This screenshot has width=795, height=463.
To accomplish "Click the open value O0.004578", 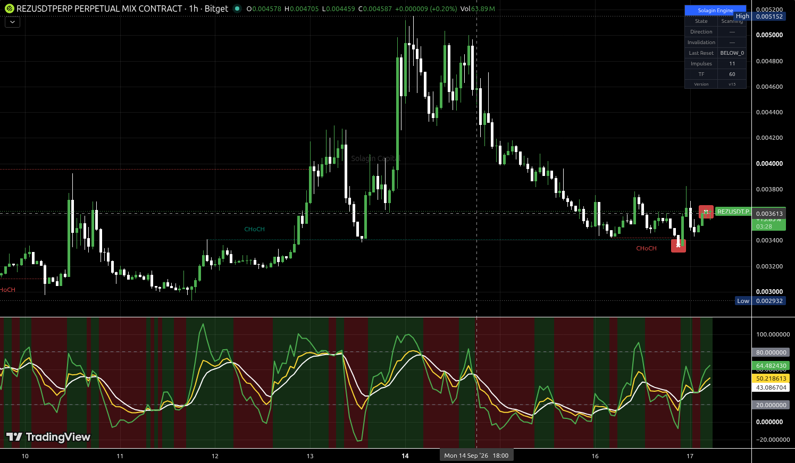I will 264,9.
